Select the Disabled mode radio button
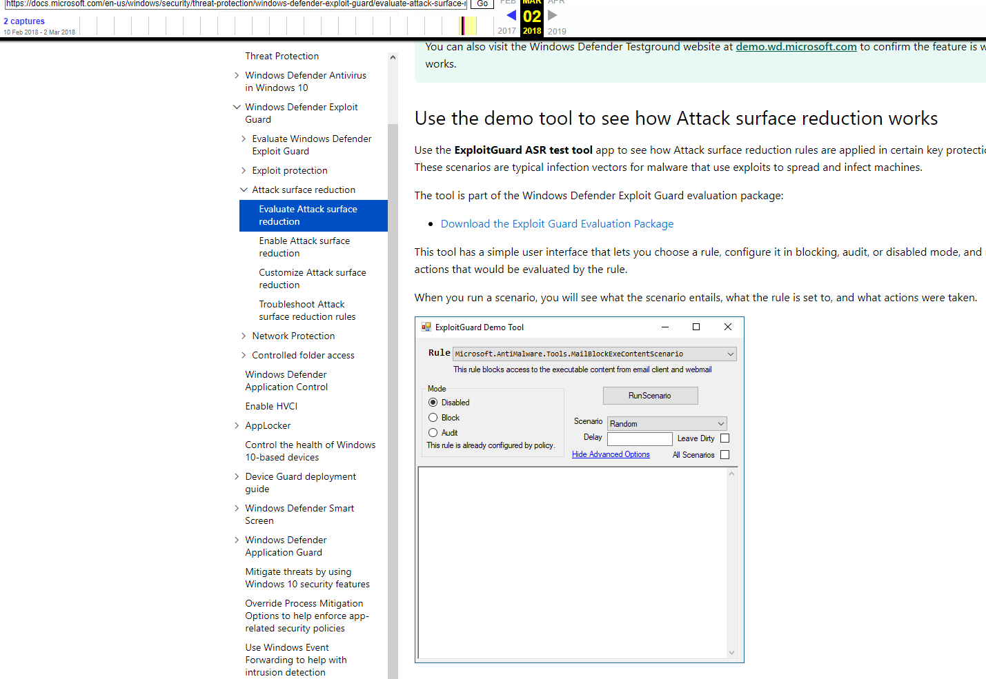Viewport: 986px width, 679px height. click(x=433, y=403)
